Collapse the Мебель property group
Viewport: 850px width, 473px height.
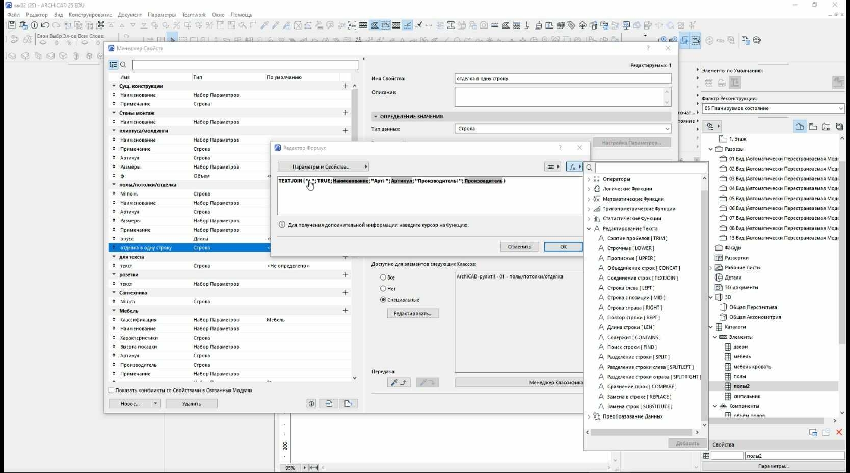pyautogui.click(x=114, y=311)
